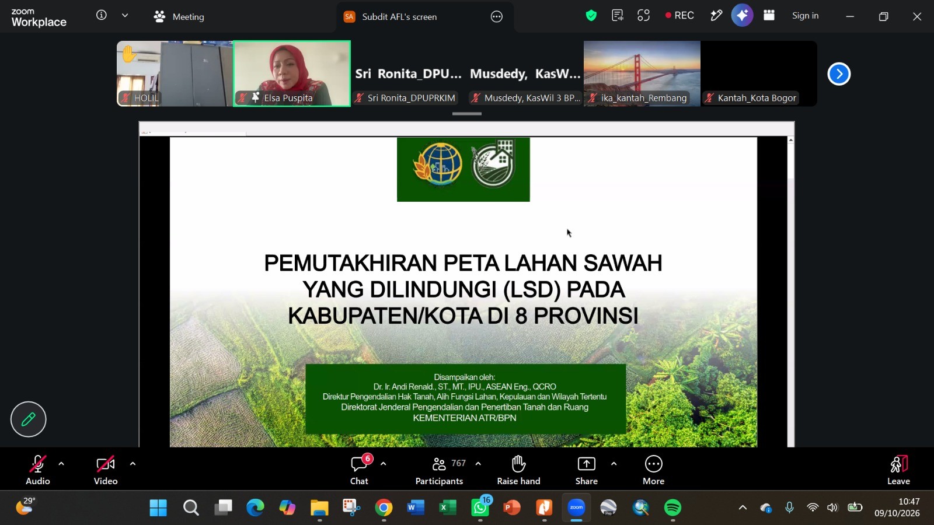The width and height of the screenshot is (934, 525).
Task: Unmute with the Audio microphone button
Action: coord(38,470)
